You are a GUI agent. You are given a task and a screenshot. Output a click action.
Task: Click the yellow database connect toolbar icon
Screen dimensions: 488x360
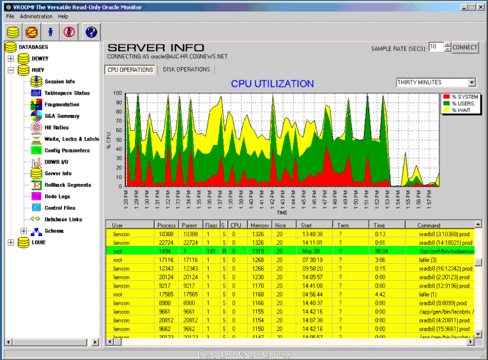13,32
